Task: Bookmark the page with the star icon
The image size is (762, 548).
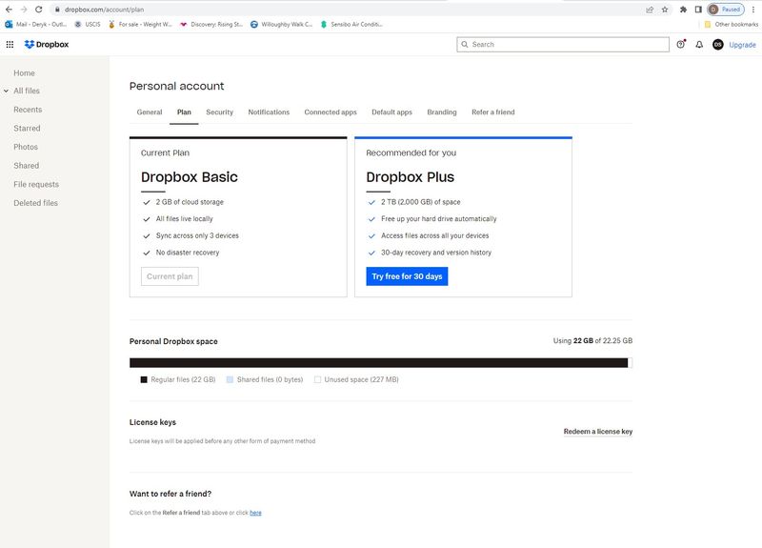Action: [665, 10]
